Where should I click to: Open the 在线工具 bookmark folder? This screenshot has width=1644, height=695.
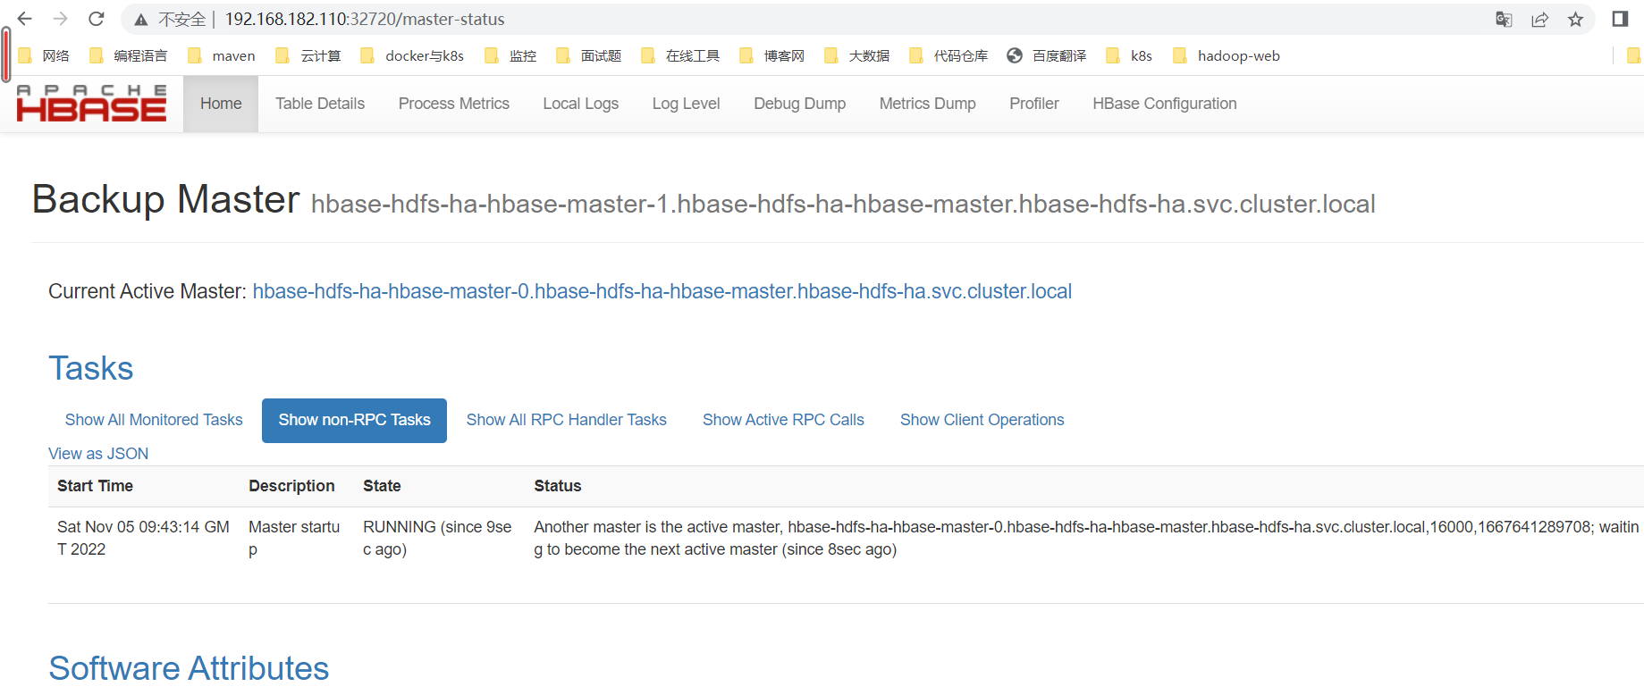pos(680,55)
